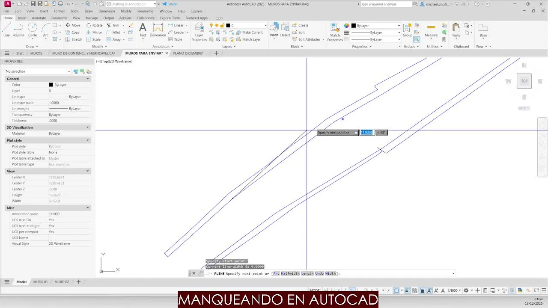The height and width of the screenshot is (308, 548).
Task: Toggle clean screen mode in status bar
Action: (537, 290)
